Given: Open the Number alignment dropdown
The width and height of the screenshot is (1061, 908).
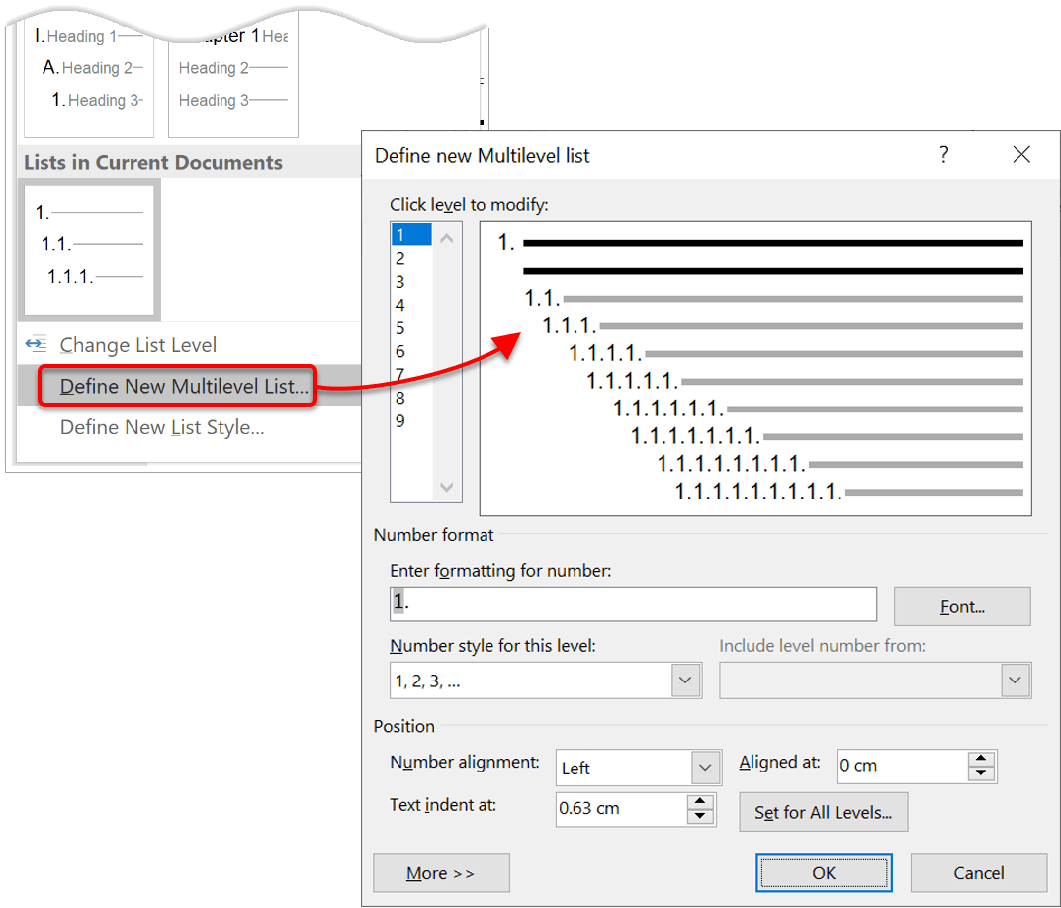Looking at the screenshot, I should pyautogui.click(x=705, y=768).
